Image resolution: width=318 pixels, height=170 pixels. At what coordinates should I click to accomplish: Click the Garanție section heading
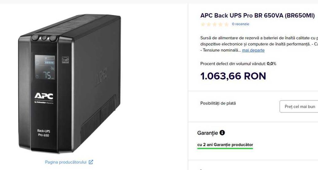207,133
